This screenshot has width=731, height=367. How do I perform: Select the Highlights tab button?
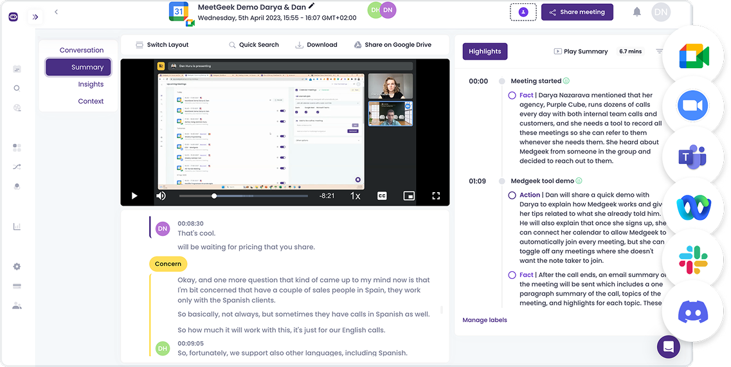click(x=485, y=51)
